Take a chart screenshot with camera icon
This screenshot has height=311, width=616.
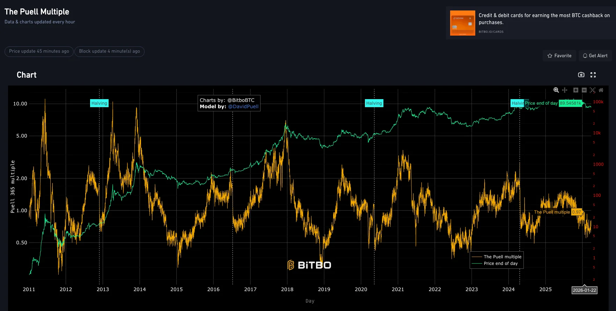tap(581, 75)
